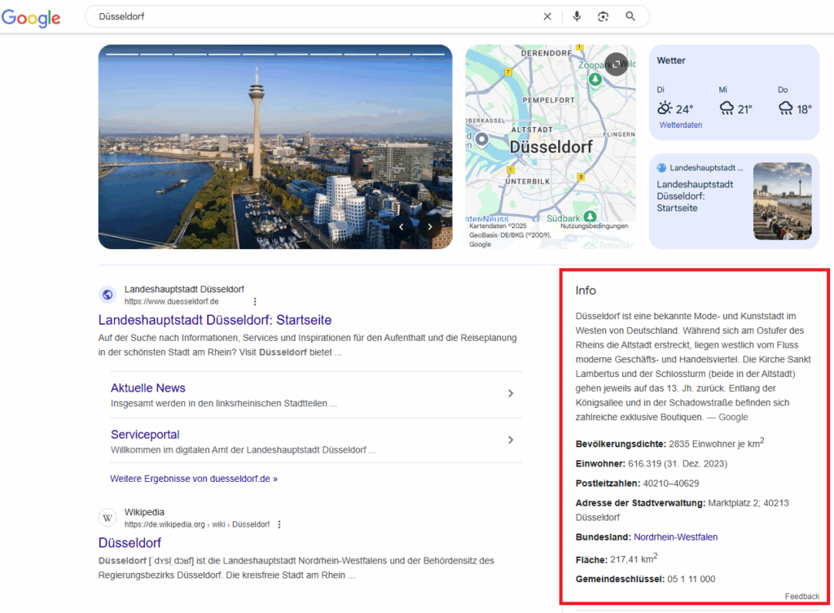
Task: Open Weitere Ergebnisse von duesseldorf.de
Action: tap(194, 479)
